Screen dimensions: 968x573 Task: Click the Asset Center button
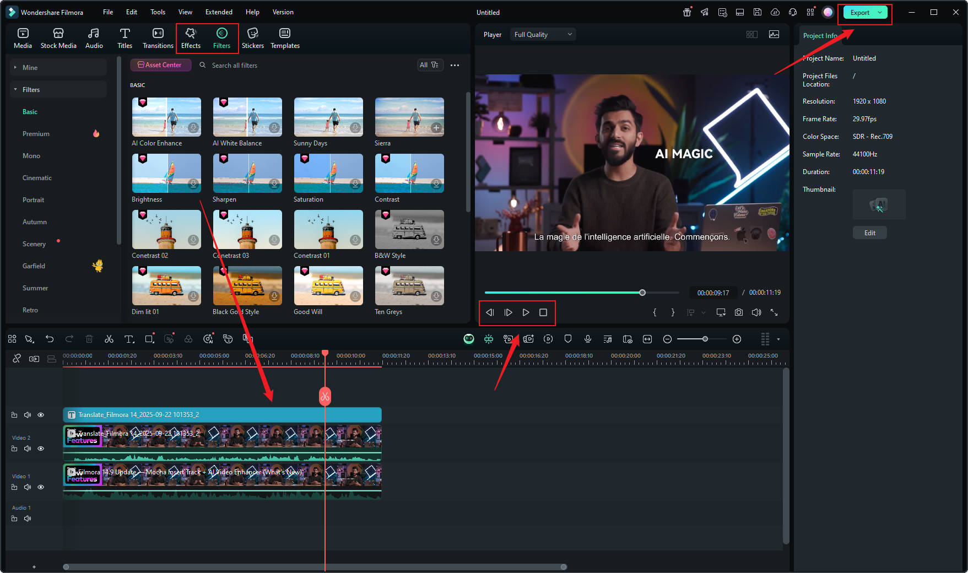click(160, 65)
